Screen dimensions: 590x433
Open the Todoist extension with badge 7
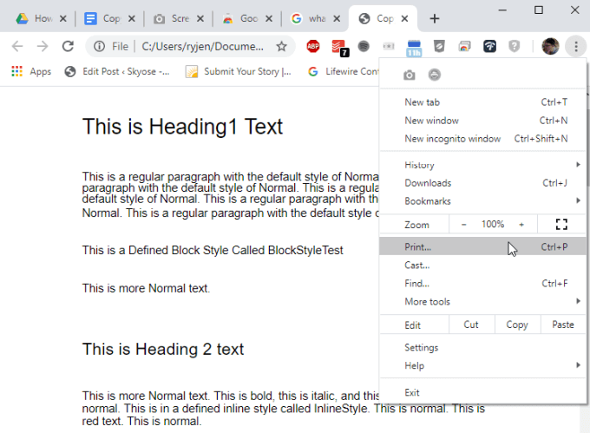click(339, 47)
